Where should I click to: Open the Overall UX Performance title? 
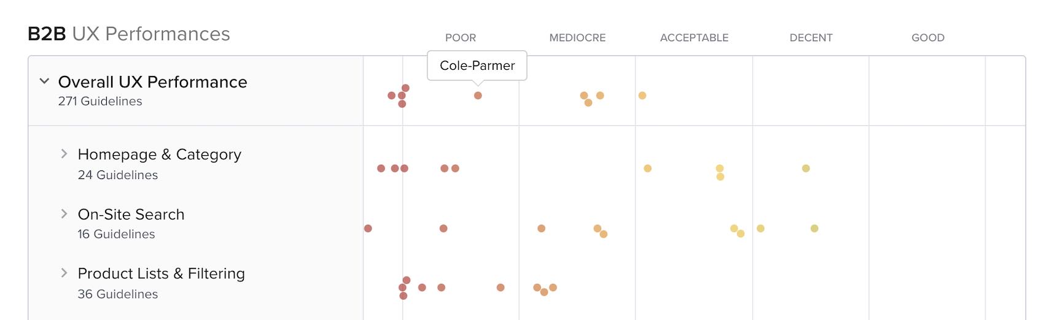(x=152, y=82)
